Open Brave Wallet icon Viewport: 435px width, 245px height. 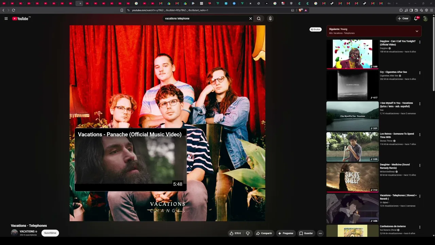point(416,10)
